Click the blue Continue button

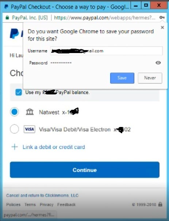[x=85, y=170]
